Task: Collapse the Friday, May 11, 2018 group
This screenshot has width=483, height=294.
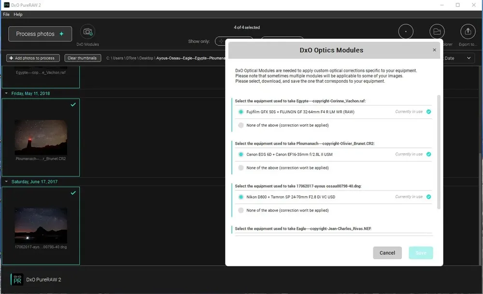Action: (x=6, y=93)
